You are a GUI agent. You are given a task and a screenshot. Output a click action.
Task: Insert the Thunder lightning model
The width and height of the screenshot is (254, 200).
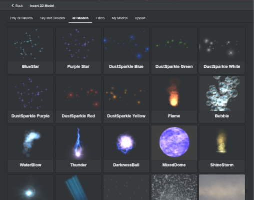click(x=78, y=149)
